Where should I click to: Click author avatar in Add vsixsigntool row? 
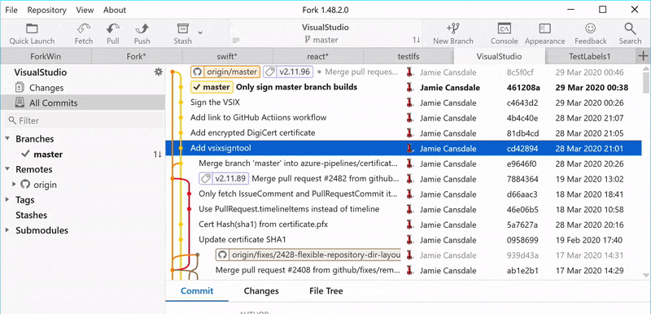click(x=410, y=148)
